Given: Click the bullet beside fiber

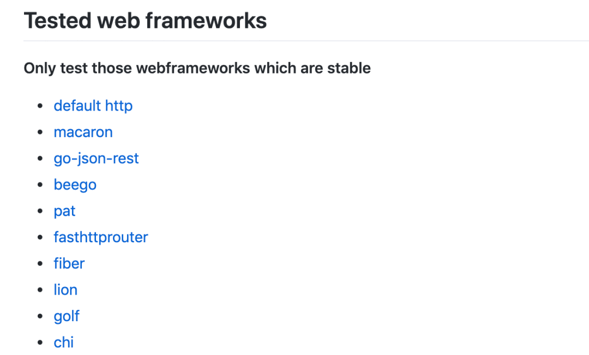Looking at the screenshot, I should [40, 264].
